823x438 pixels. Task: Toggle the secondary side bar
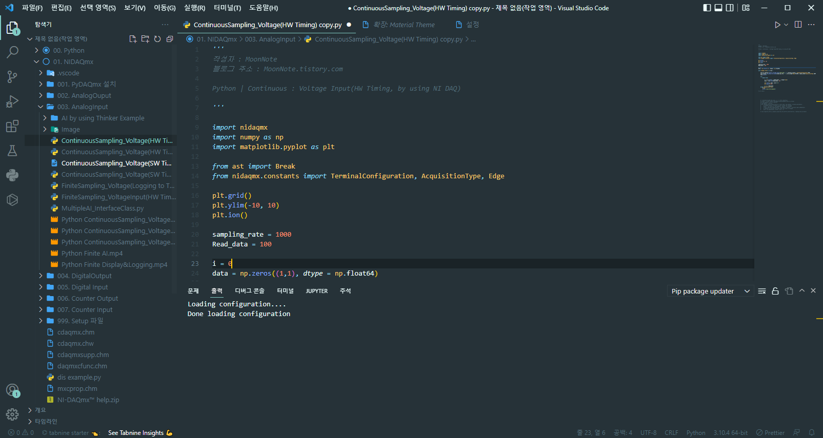pos(730,8)
